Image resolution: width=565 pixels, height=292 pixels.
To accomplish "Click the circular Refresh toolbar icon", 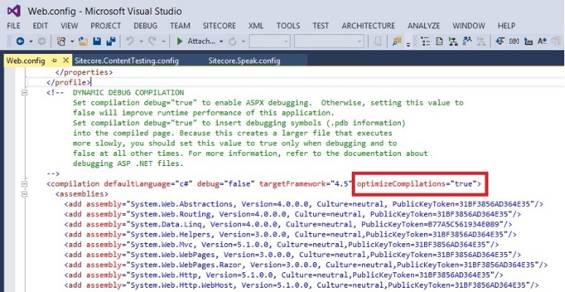I will [x=233, y=42].
